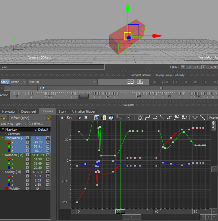Screen dimensions: 218x221
Task: Click the Stop playback button
Action: 196,82
